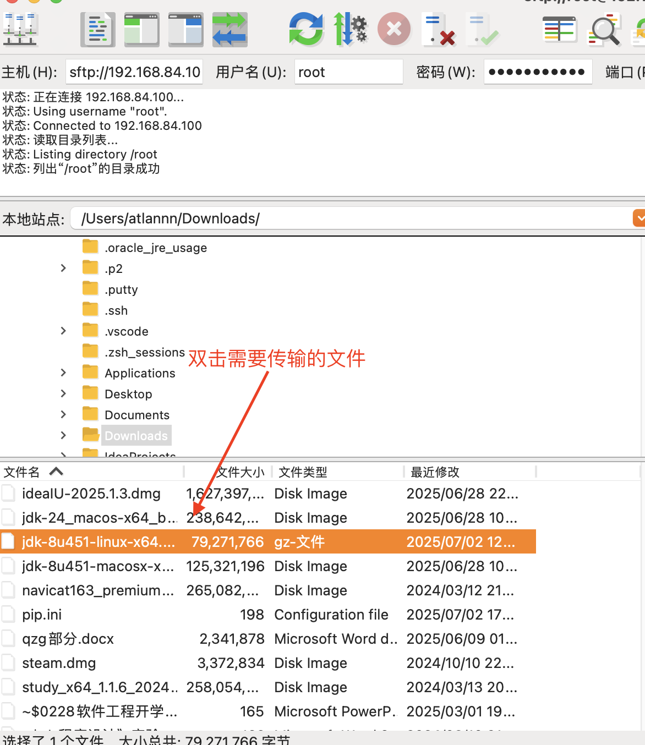The height and width of the screenshot is (745, 645).
Task: Sort by the 文件名 column header
Action: click(91, 472)
